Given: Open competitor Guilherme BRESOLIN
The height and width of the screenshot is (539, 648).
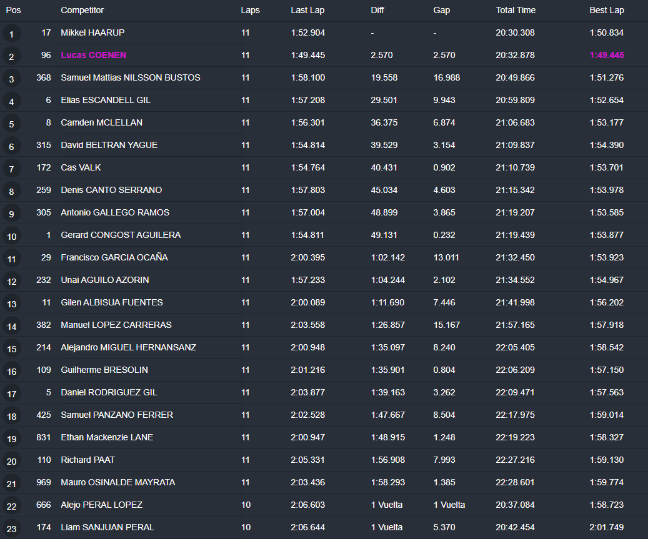Looking at the screenshot, I should coord(104,370).
